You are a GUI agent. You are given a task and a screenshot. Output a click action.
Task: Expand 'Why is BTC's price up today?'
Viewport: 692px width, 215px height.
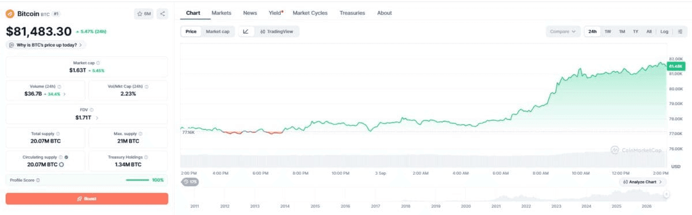click(x=46, y=45)
